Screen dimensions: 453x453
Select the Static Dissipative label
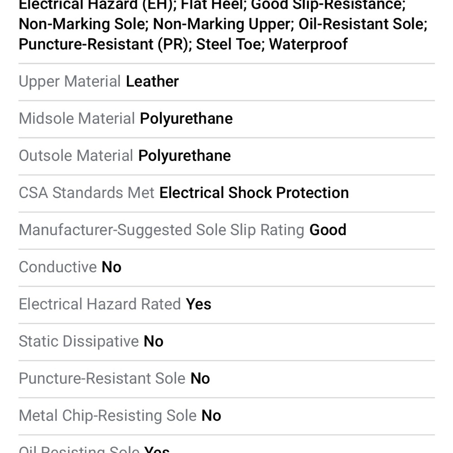coord(79,342)
